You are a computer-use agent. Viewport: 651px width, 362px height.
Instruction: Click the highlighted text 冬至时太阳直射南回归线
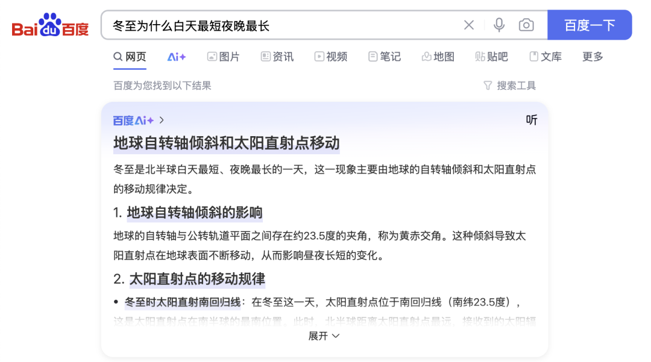click(x=183, y=302)
